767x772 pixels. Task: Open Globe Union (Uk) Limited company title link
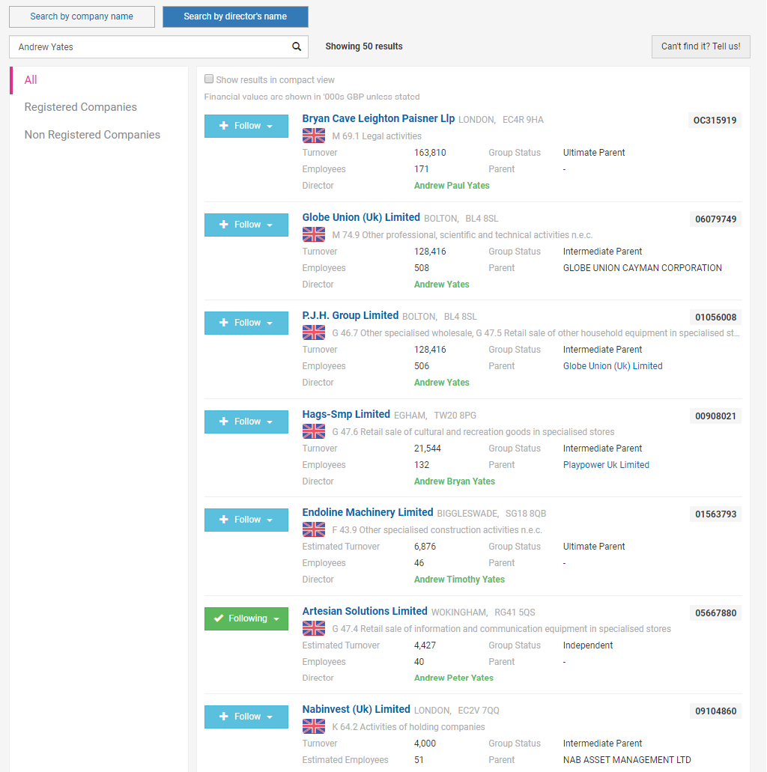[x=361, y=217]
